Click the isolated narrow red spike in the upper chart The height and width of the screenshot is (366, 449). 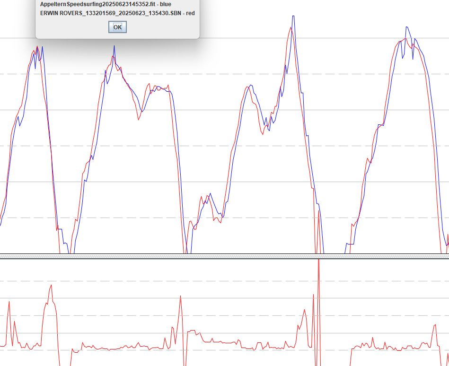point(318,212)
